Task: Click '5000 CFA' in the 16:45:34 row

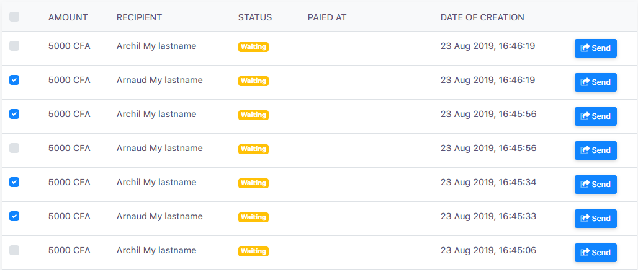Action: point(69,183)
